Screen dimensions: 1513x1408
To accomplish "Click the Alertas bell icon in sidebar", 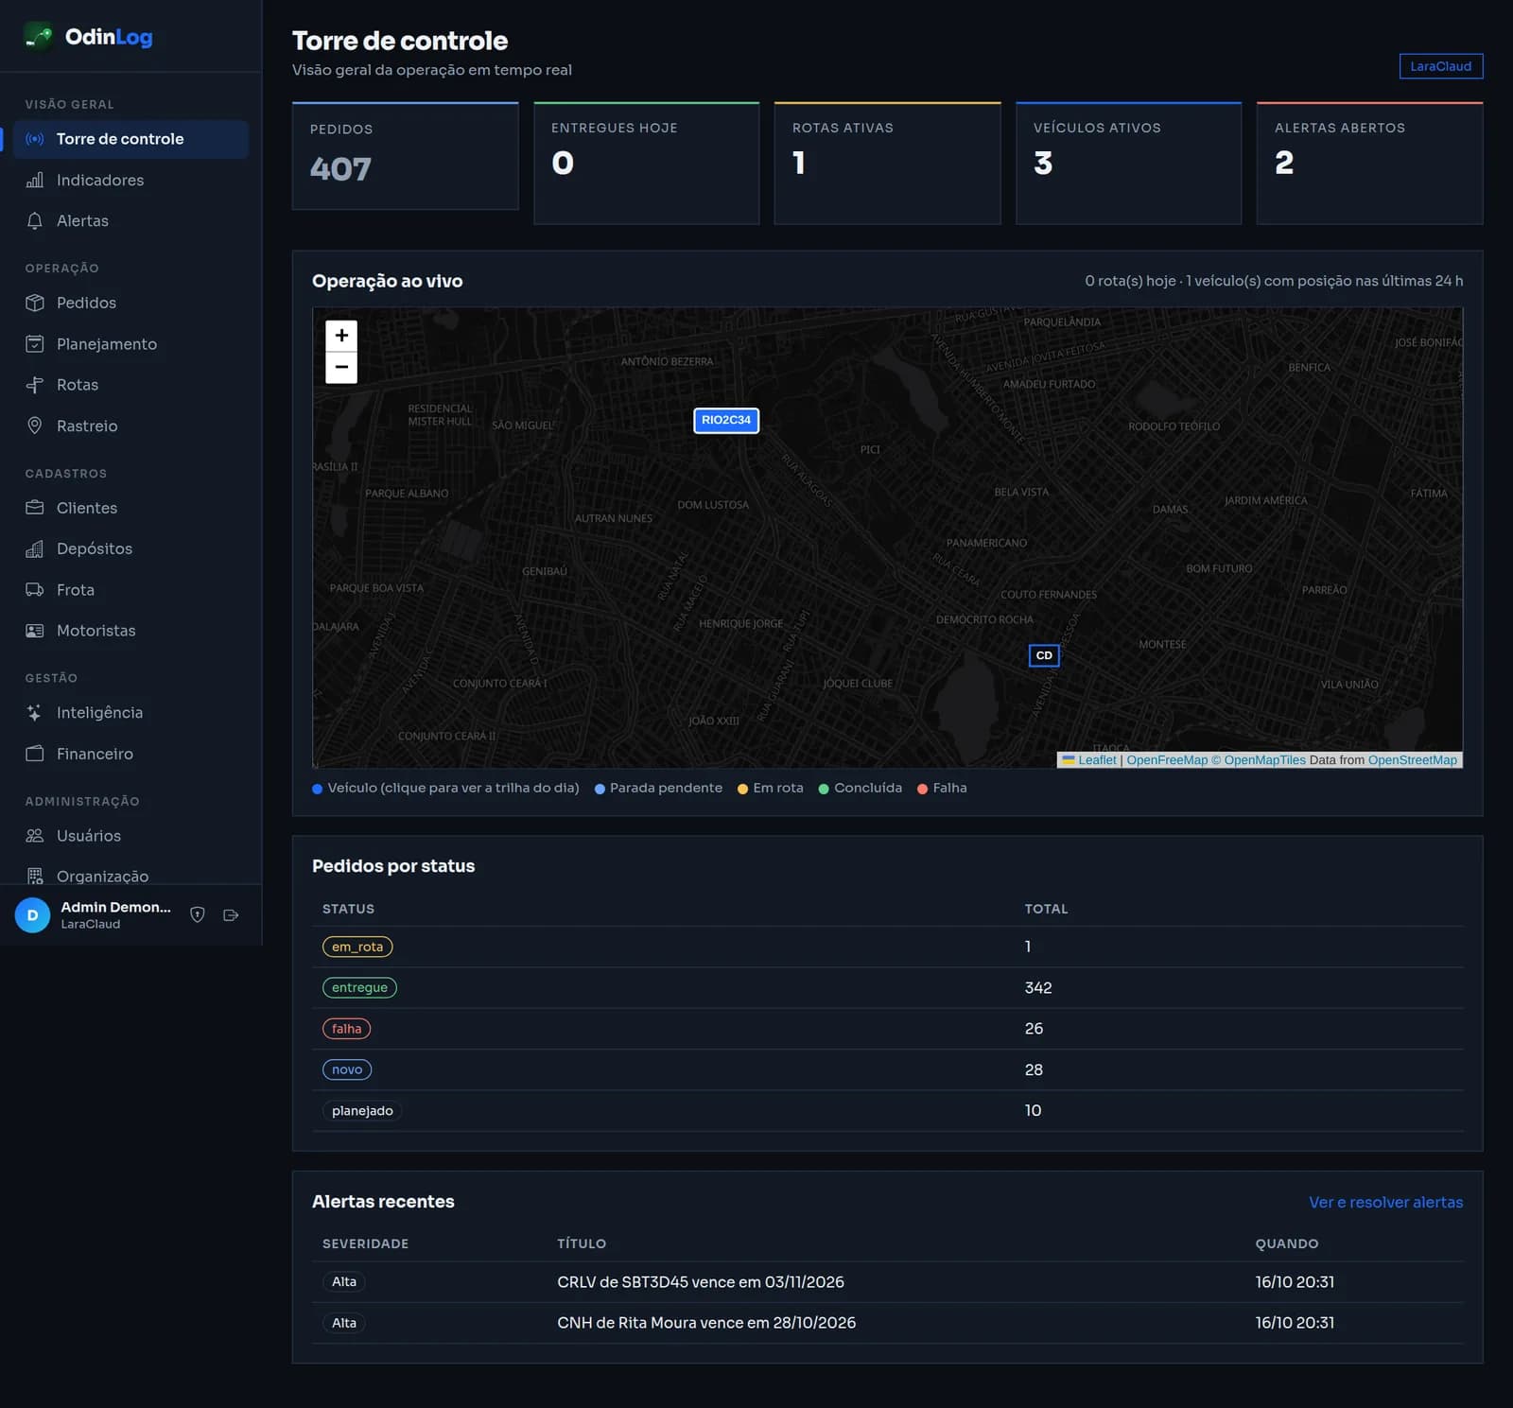I will (x=35, y=220).
